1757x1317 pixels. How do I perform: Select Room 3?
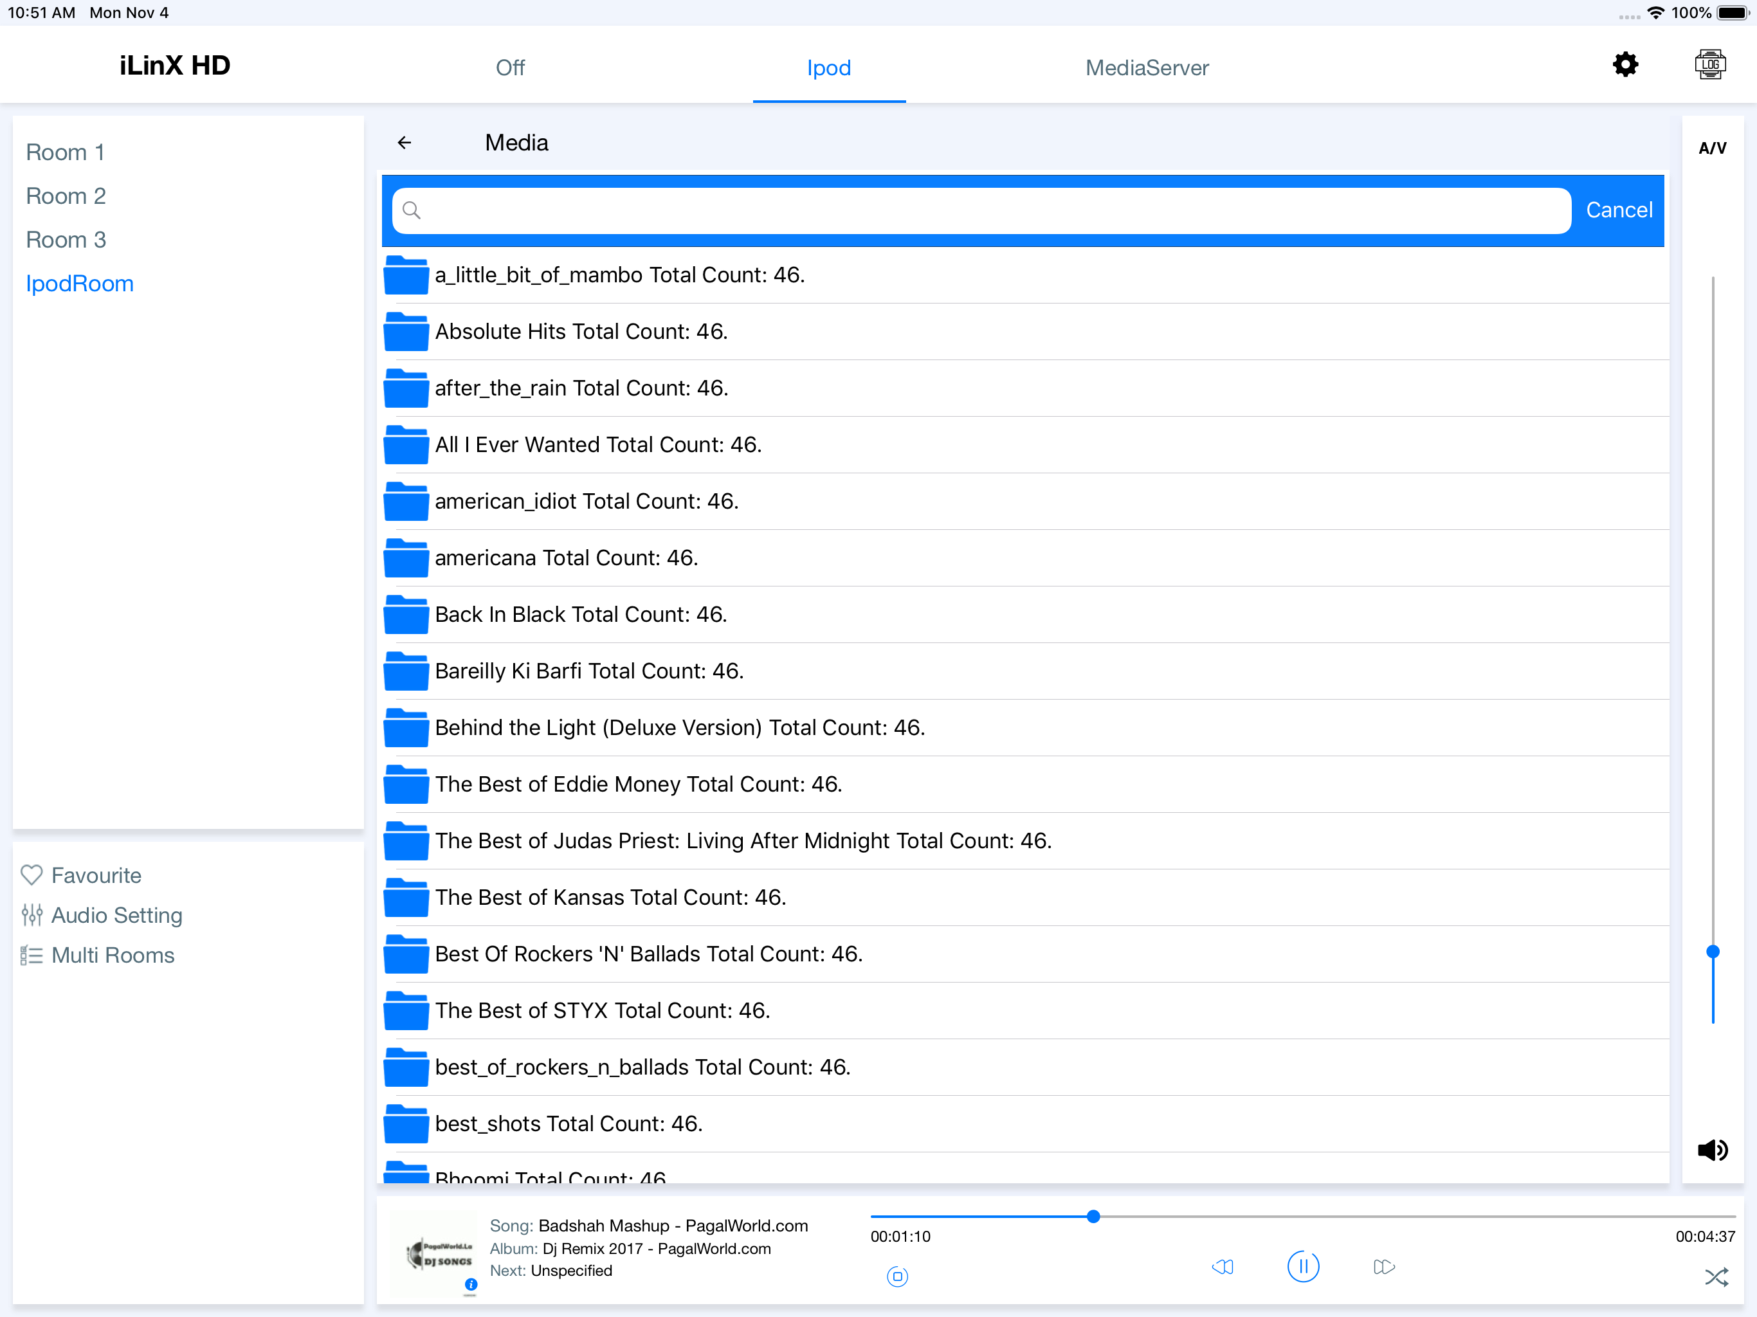66,240
